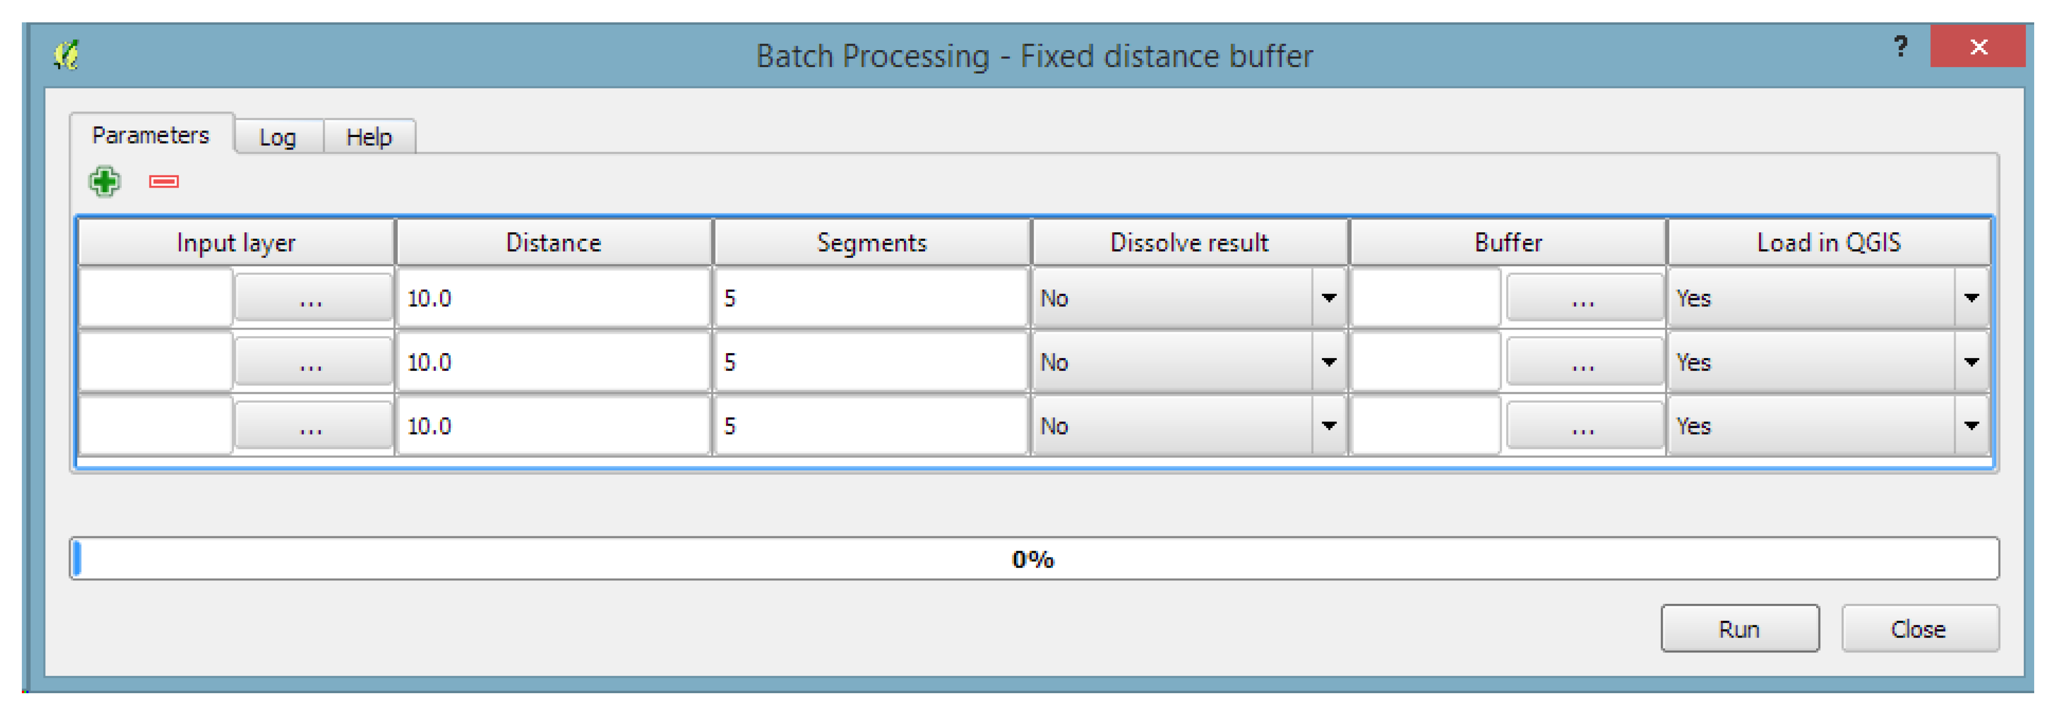Viewport: 2061px width, 722px height.
Task: Open the Help tab
Action: (x=369, y=137)
